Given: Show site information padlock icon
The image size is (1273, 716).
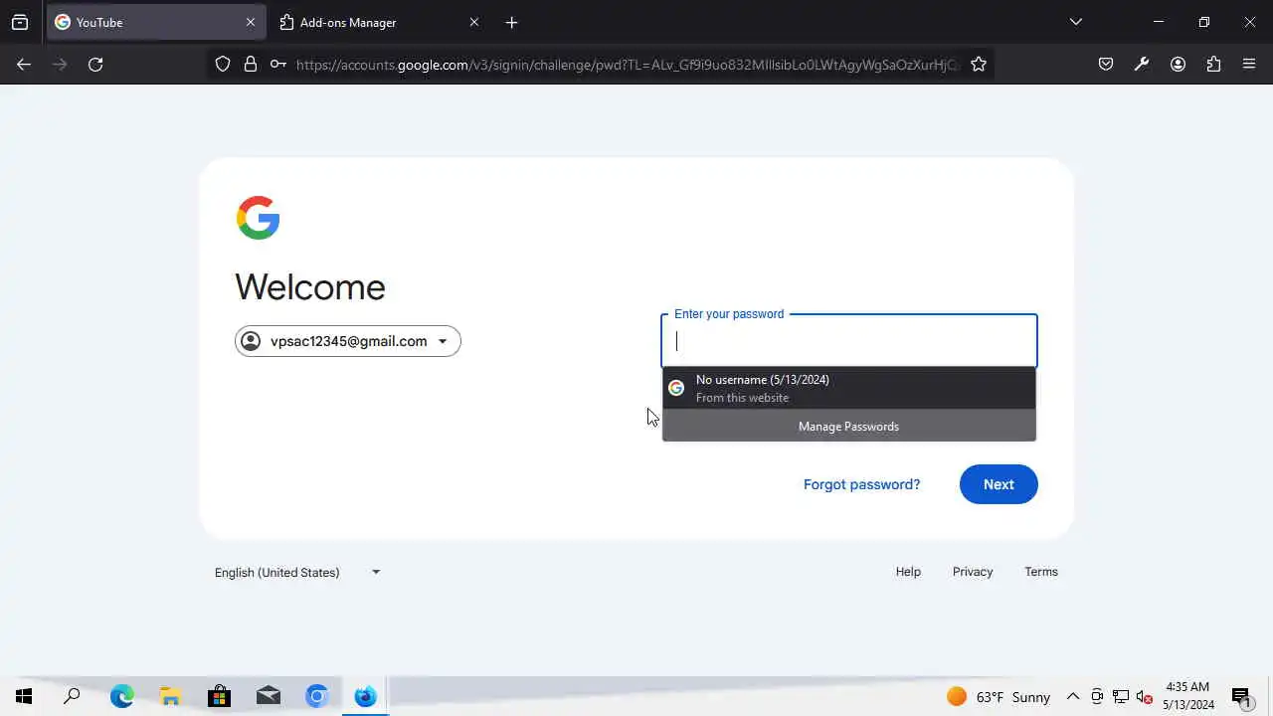Looking at the screenshot, I should click(251, 64).
